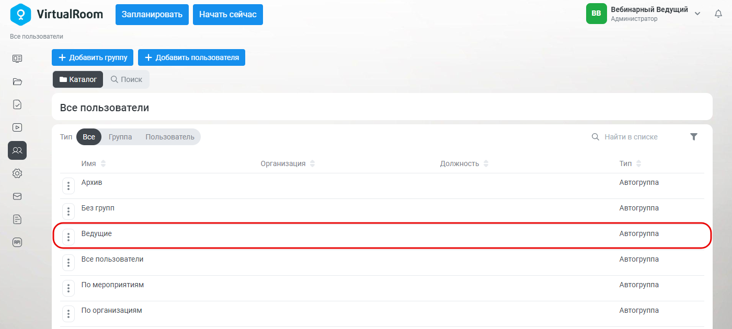Filter the list by Пользователь type
The image size is (732, 329).
[170, 137]
